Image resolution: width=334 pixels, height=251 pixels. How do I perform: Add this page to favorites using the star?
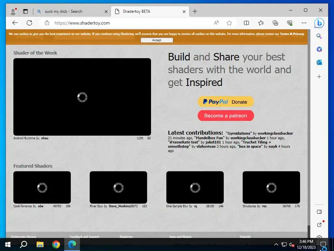229,23
